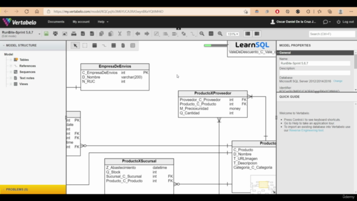The width and height of the screenshot is (357, 201).
Task: Open RunBite-Sprint model name dropdown arrow
Action: [x=40, y=34]
